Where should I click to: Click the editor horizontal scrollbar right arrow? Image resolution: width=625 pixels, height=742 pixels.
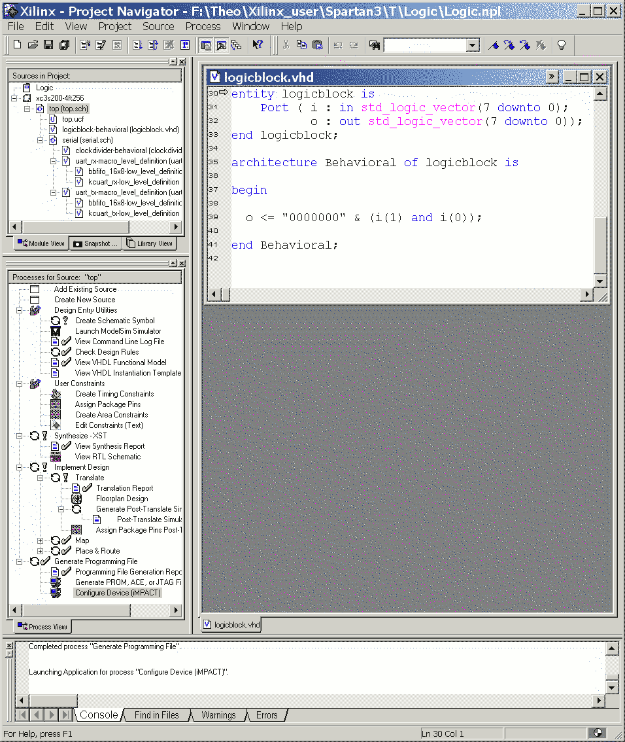pyautogui.click(x=586, y=294)
